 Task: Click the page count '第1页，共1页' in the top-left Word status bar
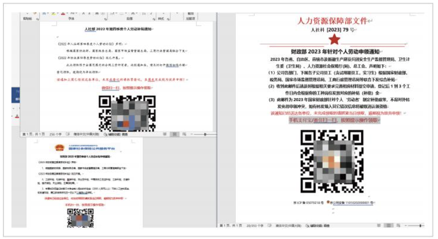click(x=33, y=134)
